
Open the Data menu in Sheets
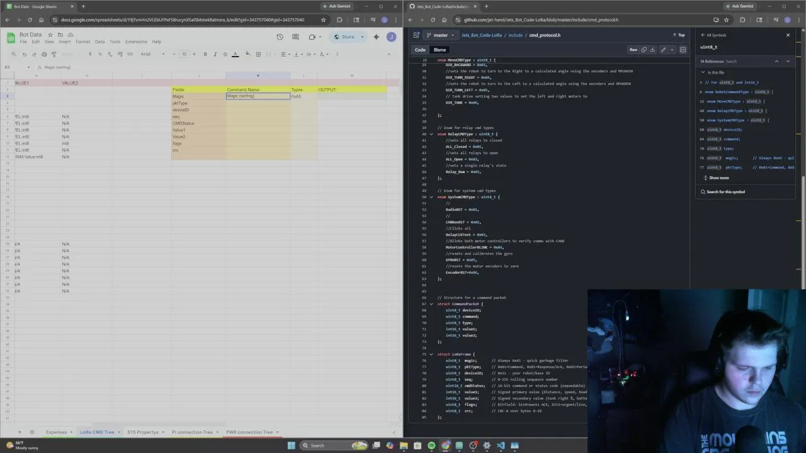coord(99,42)
